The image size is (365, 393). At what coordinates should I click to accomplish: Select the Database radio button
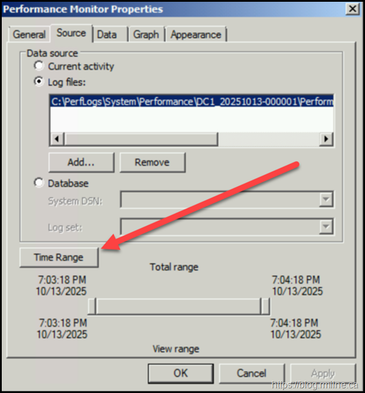(x=39, y=183)
